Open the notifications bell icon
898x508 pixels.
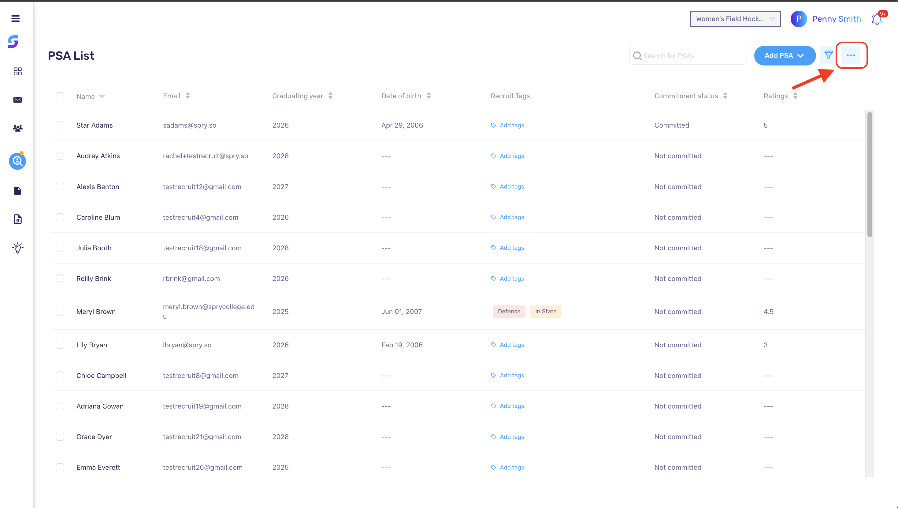pos(877,19)
